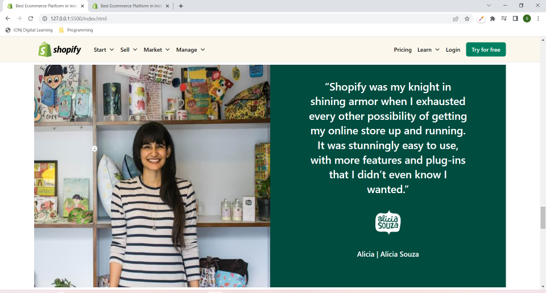Open Chrome's three-dot menu
This screenshot has height=293, width=546.
(538, 19)
